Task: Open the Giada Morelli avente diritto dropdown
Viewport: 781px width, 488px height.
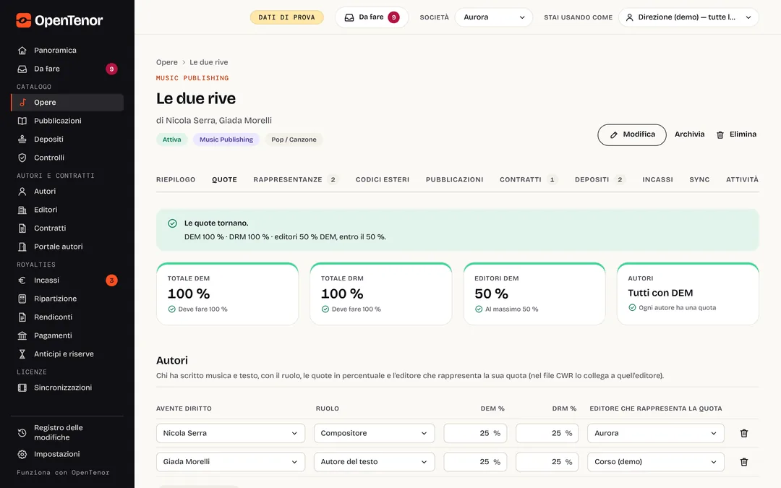Action: [231, 461]
